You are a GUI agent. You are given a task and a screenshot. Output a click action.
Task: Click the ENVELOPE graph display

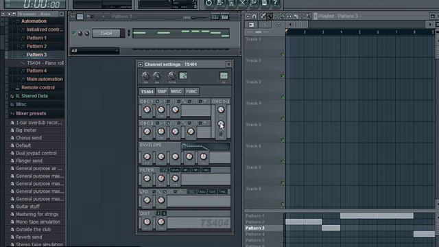(206, 146)
